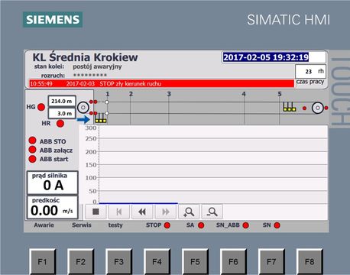This screenshot has width=350, height=275.
Task: Click the trend stop square button
Action: pos(96,212)
